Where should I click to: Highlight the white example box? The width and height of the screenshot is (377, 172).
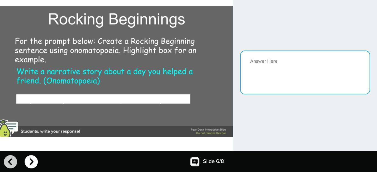103,99
